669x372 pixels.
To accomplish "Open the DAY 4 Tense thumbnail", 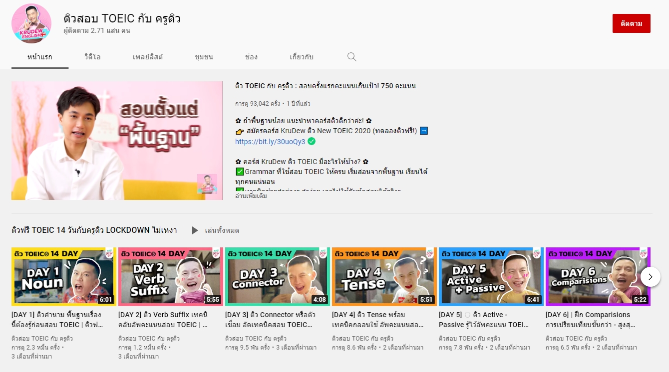I will click(384, 277).
